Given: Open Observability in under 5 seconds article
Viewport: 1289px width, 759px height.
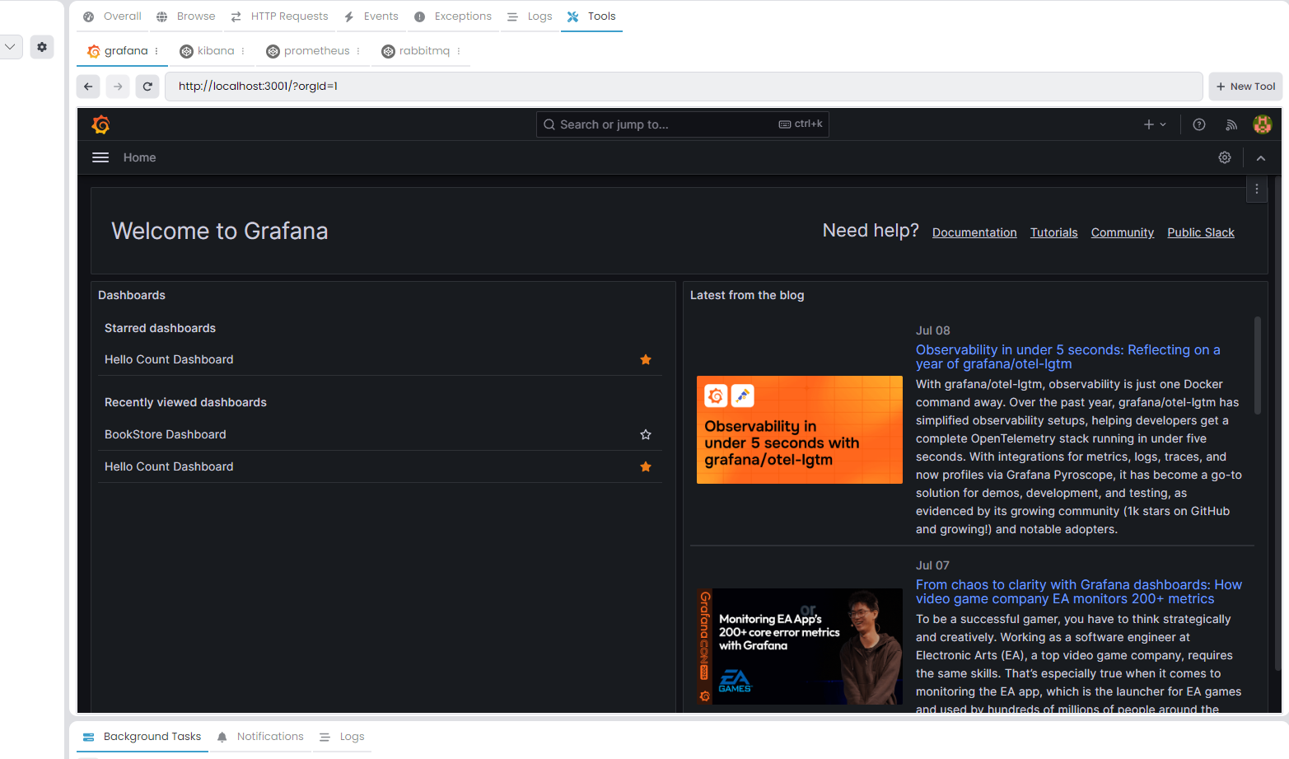Looking at the screenshot, I should pyautogui.click(x=1067, y=357).
